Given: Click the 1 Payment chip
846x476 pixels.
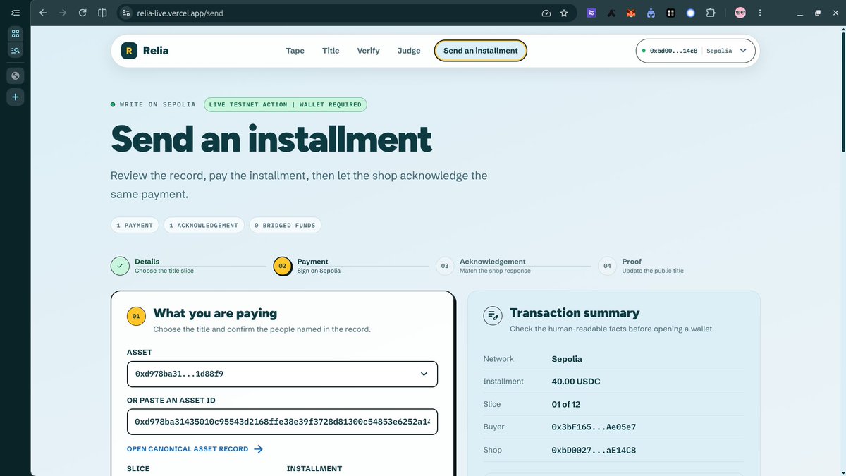Looking at the screenshot, I should click(x=135, y=225).
